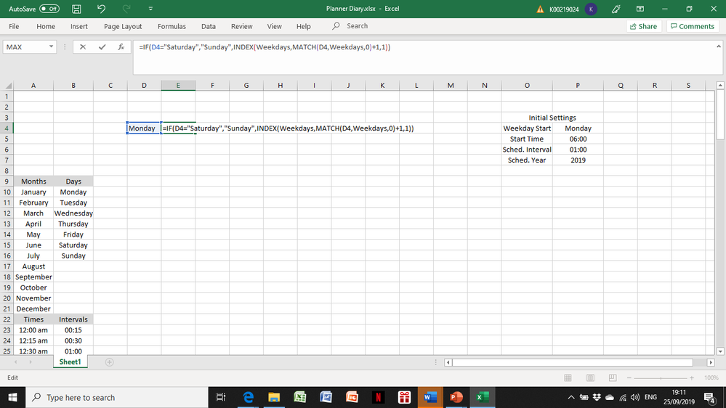The image size is (726, 408).
Task: Switch to the Home tab
Action: coord(45,26)
